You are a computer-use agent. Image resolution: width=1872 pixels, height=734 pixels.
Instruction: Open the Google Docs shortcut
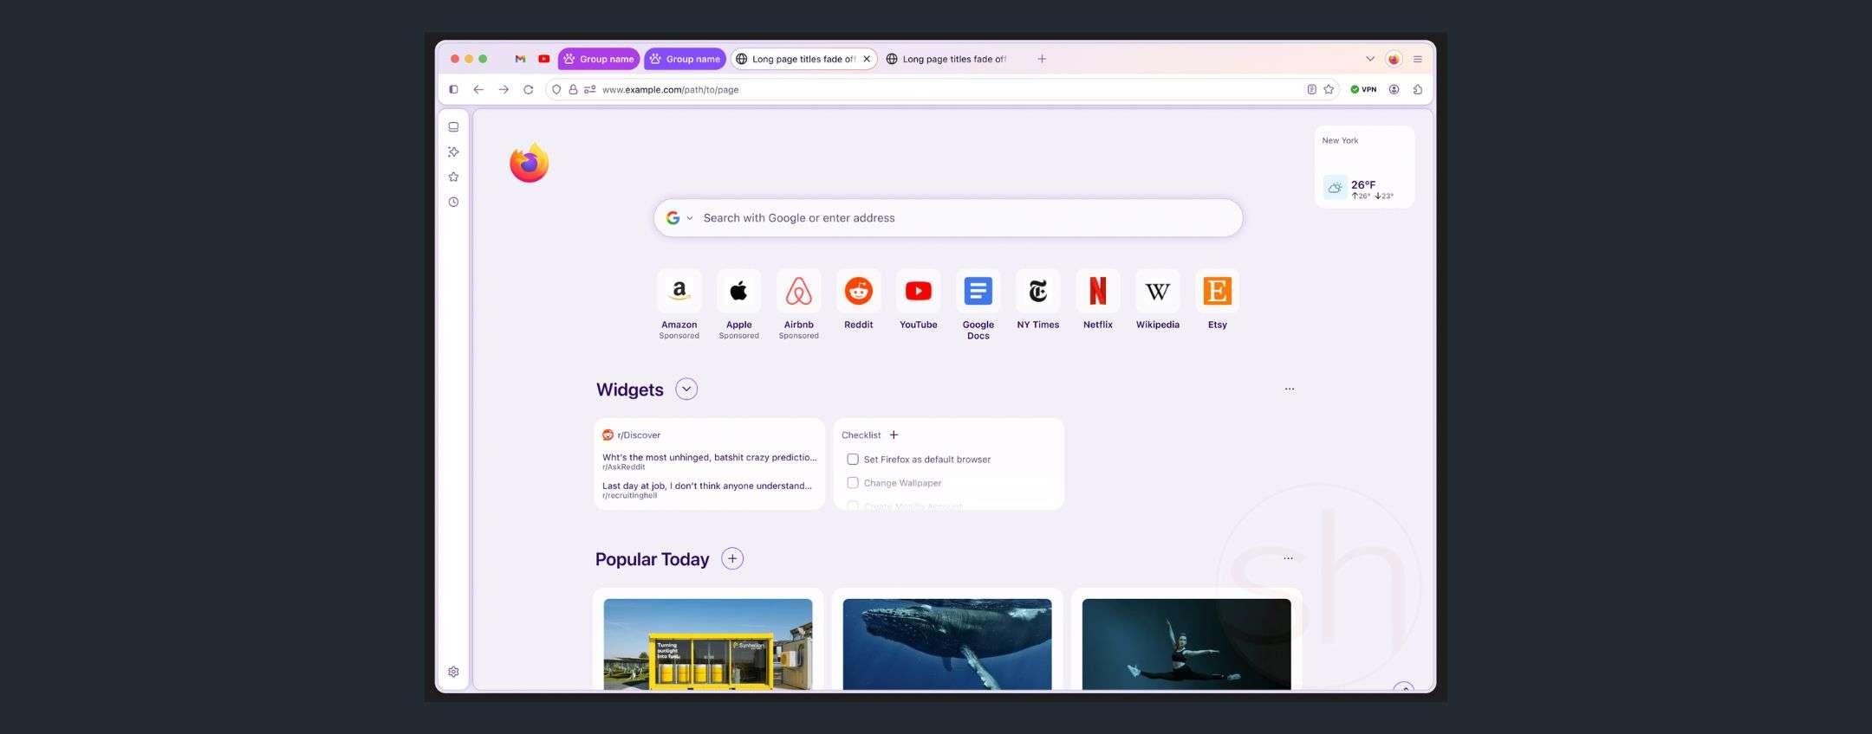pyautogui.click(x=978, y=304)
